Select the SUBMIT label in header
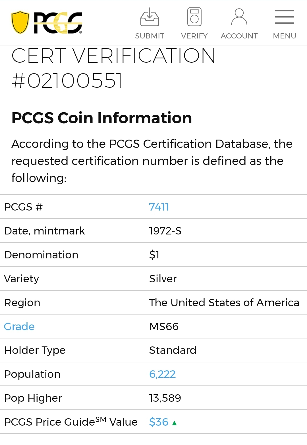This screenshot has width=307, height=445. (x=150, y=36)
